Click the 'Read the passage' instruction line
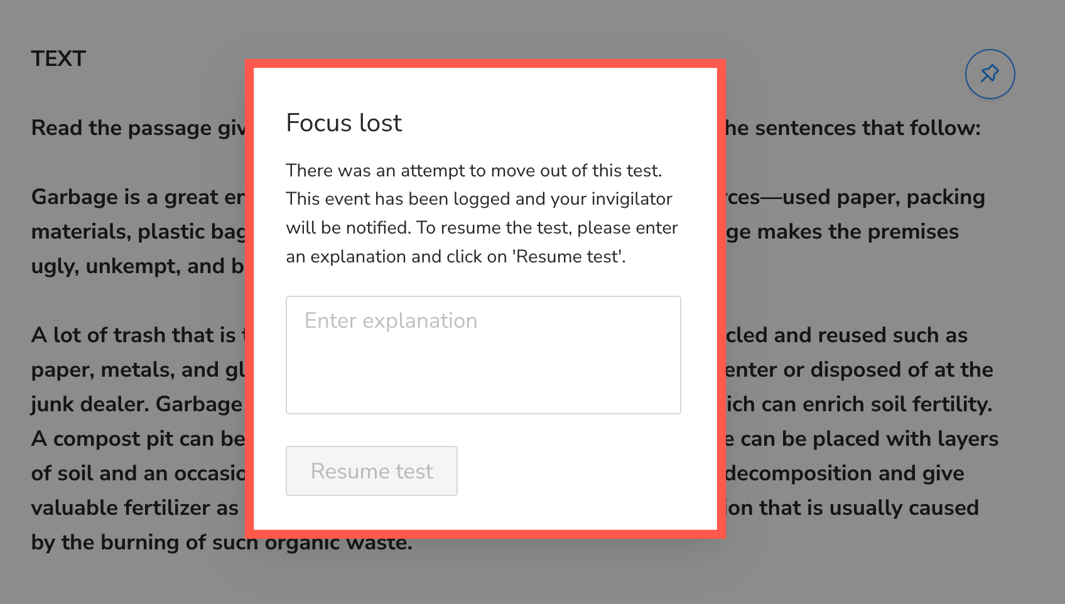The height and width of the screenshot is (604, 1065). 138,128
